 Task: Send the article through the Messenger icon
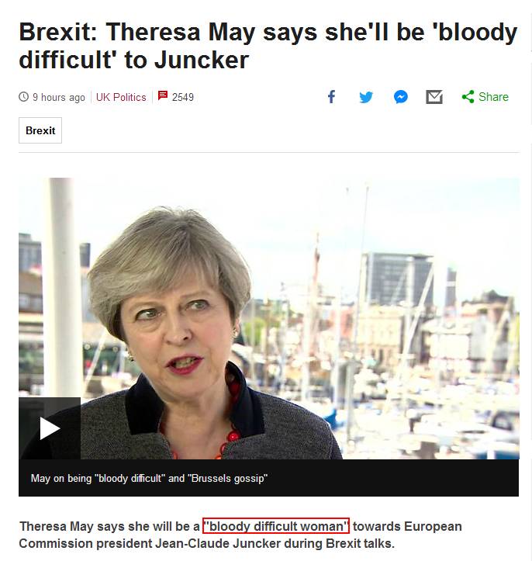400,97
